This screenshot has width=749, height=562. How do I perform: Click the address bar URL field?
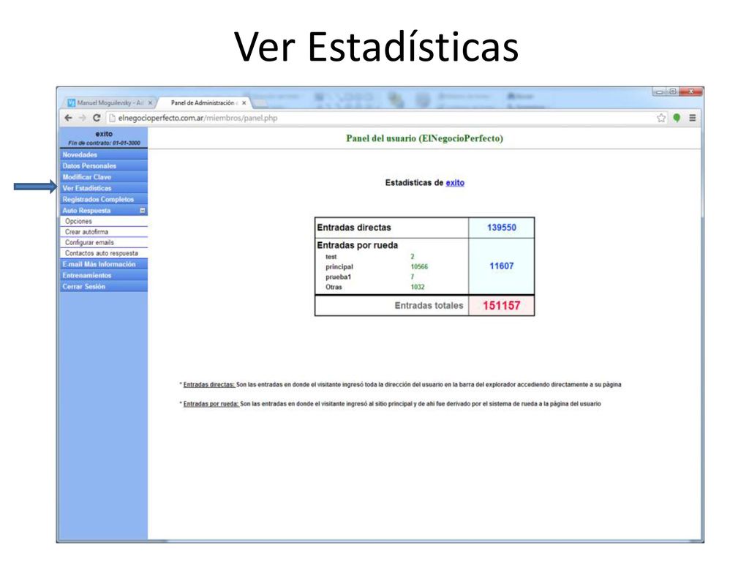click(382, 118)
